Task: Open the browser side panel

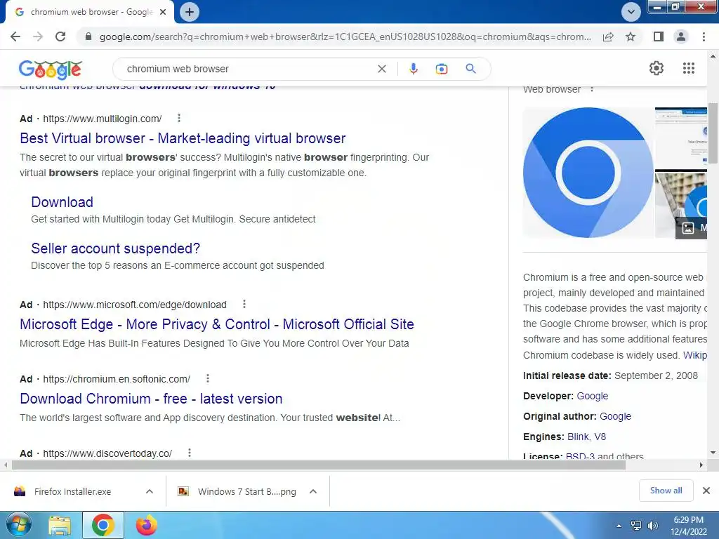Action: (x=658, y=36)
